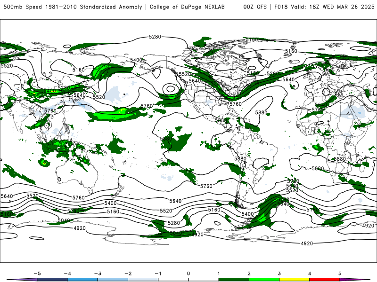Click the positive colorbar tick label 1
Screen dimensions: 377x282
pos(219,274)
